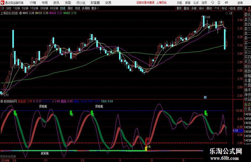This screenshot has height=162, width=251.
Task: Open the 功能 menu
Action: coord(180,3)
